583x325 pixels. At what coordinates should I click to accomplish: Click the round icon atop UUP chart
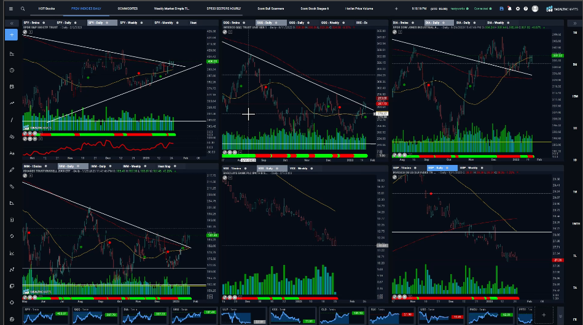click(394, 177)
